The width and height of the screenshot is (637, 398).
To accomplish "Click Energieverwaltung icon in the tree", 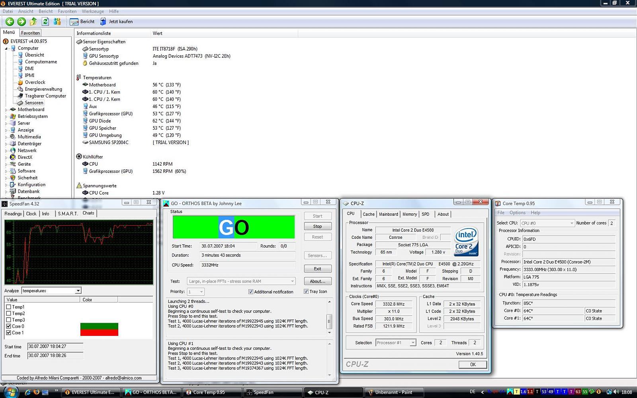I will [20, 89].
